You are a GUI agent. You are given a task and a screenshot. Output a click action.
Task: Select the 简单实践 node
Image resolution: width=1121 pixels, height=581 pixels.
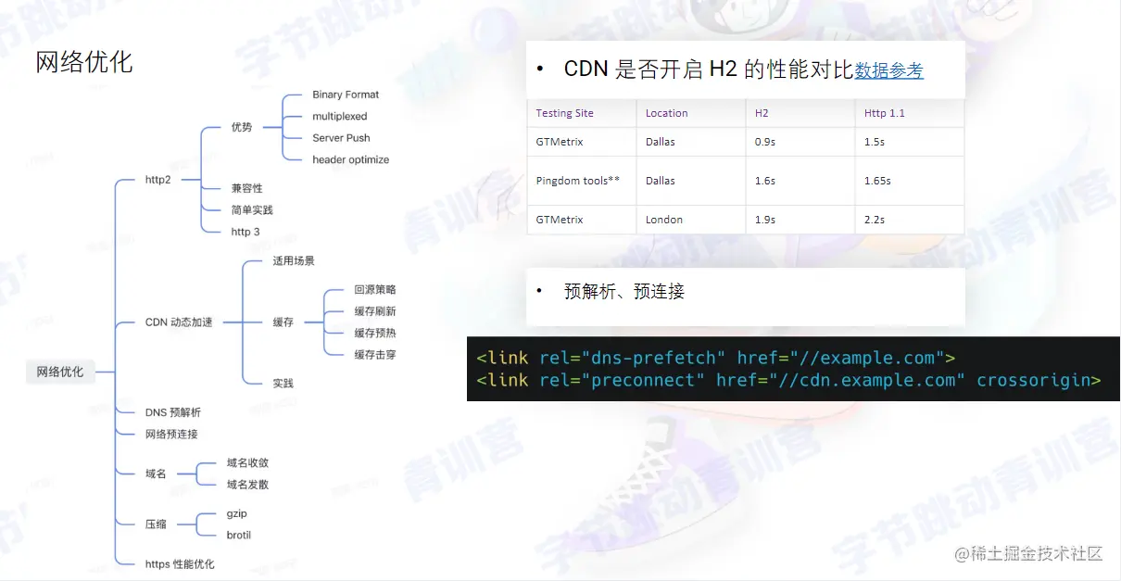[x=252, y=209]
